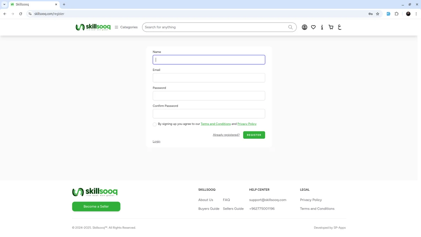Open the shopping cart icon

(x=331, y=27)
